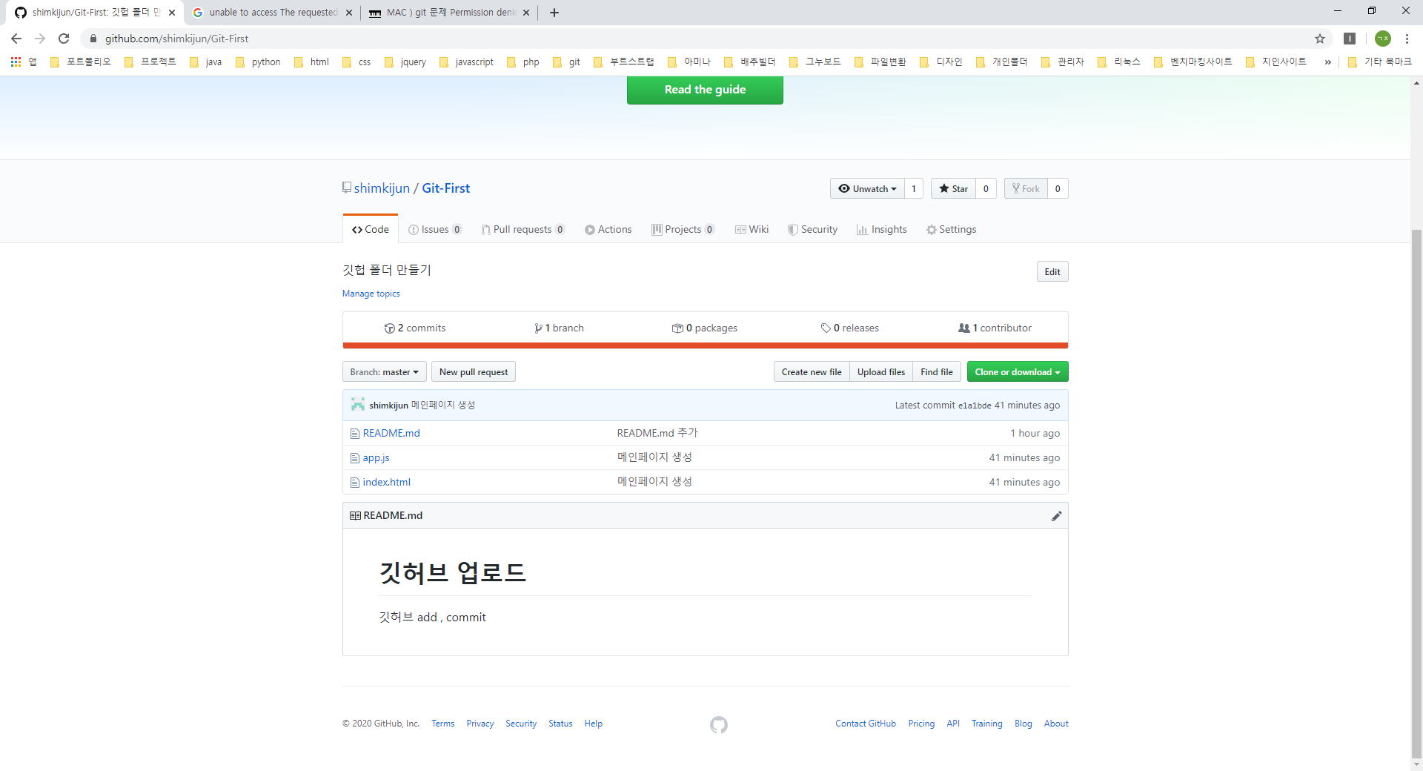1423x771 pixels.
Task: Star the Git-First repository
Action: pos(953,188)
